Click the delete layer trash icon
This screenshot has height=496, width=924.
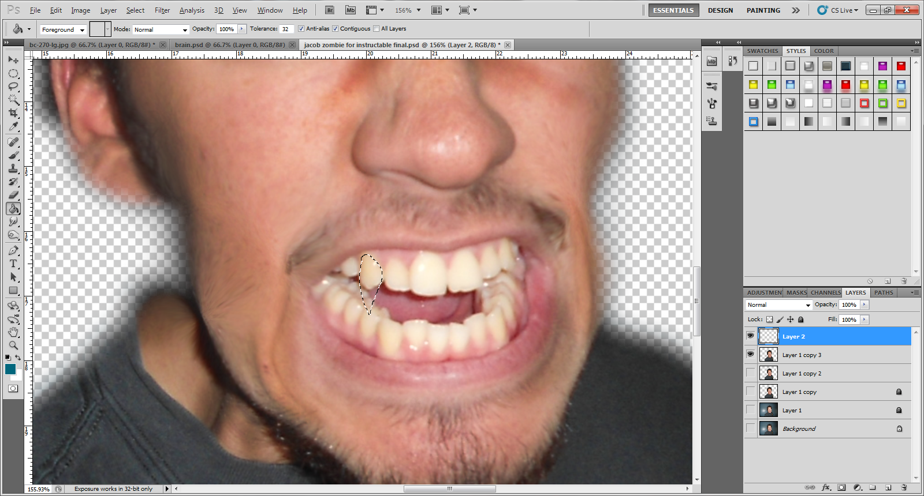(x=904, y=488)
